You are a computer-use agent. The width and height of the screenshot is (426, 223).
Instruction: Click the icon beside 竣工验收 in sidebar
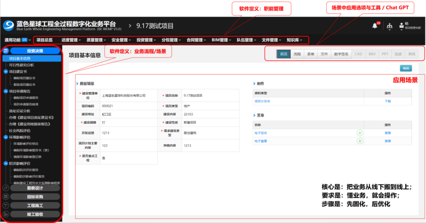click(6, 214)
